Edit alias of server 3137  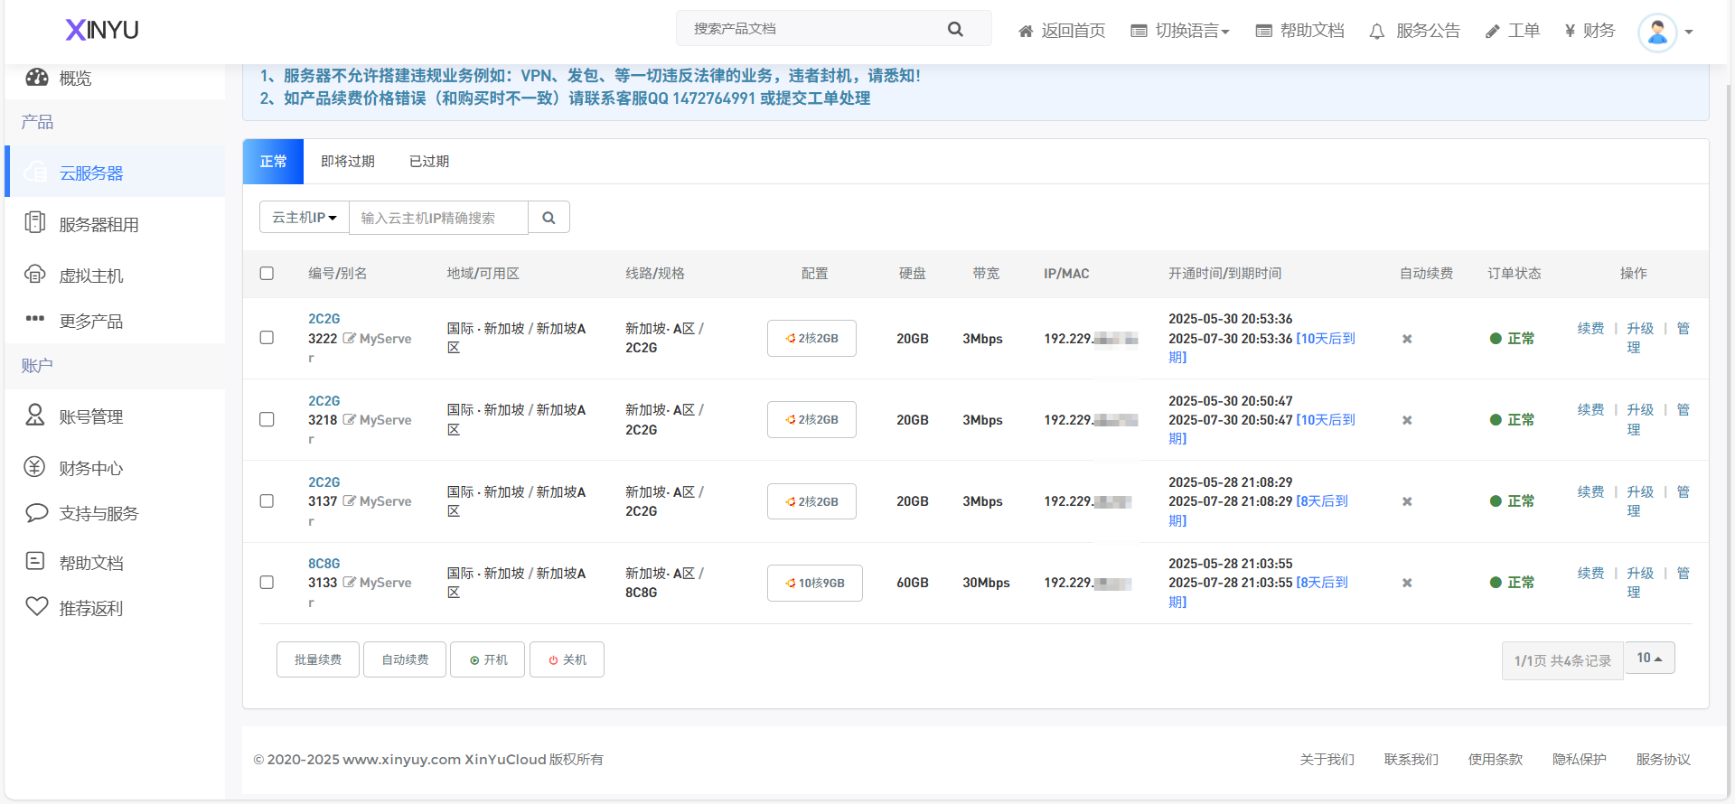point(349,500)
